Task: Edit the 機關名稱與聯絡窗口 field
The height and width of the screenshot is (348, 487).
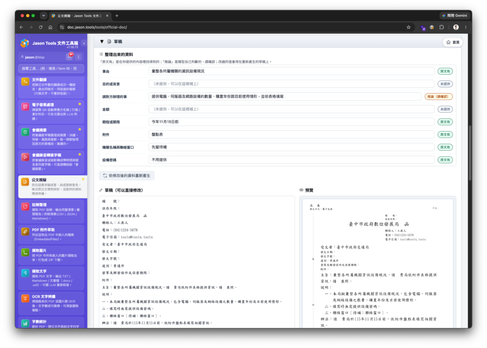Action: click(x=291, y=147)
